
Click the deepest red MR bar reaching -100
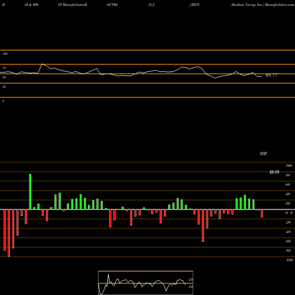click(9, 233)
